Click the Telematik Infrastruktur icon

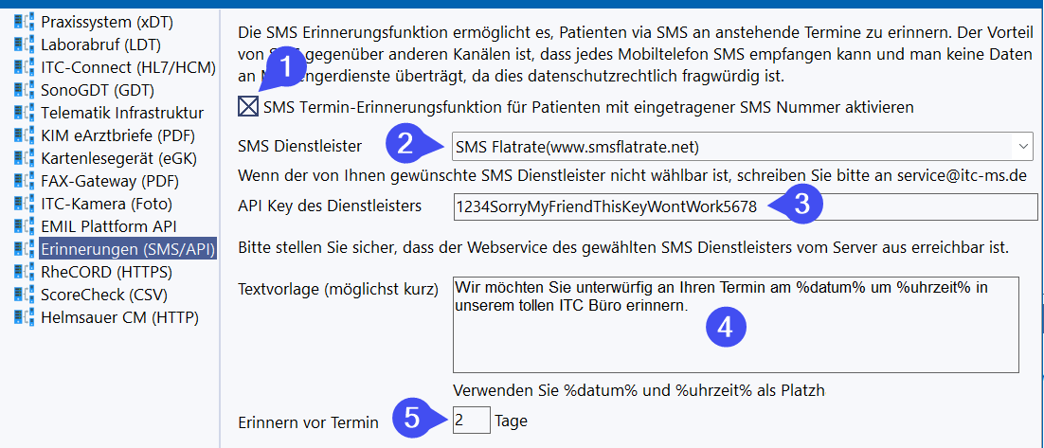pos(26,113)
